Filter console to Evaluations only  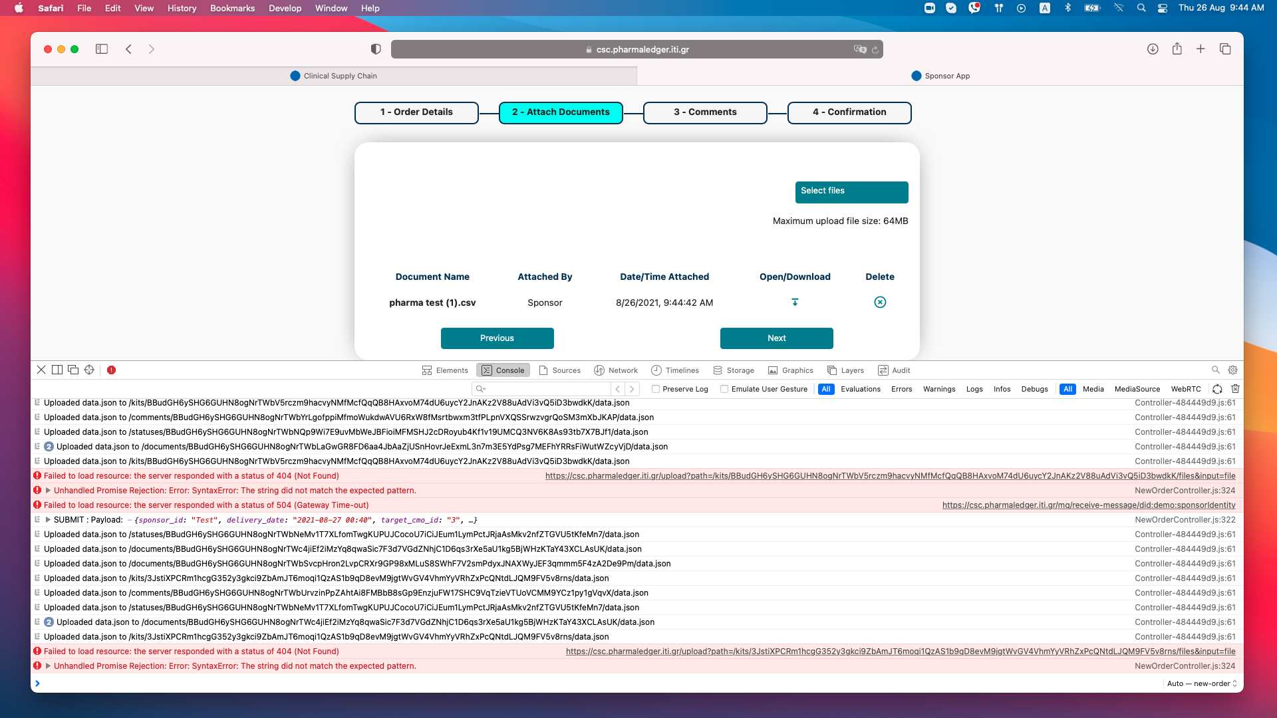[861, 390]
